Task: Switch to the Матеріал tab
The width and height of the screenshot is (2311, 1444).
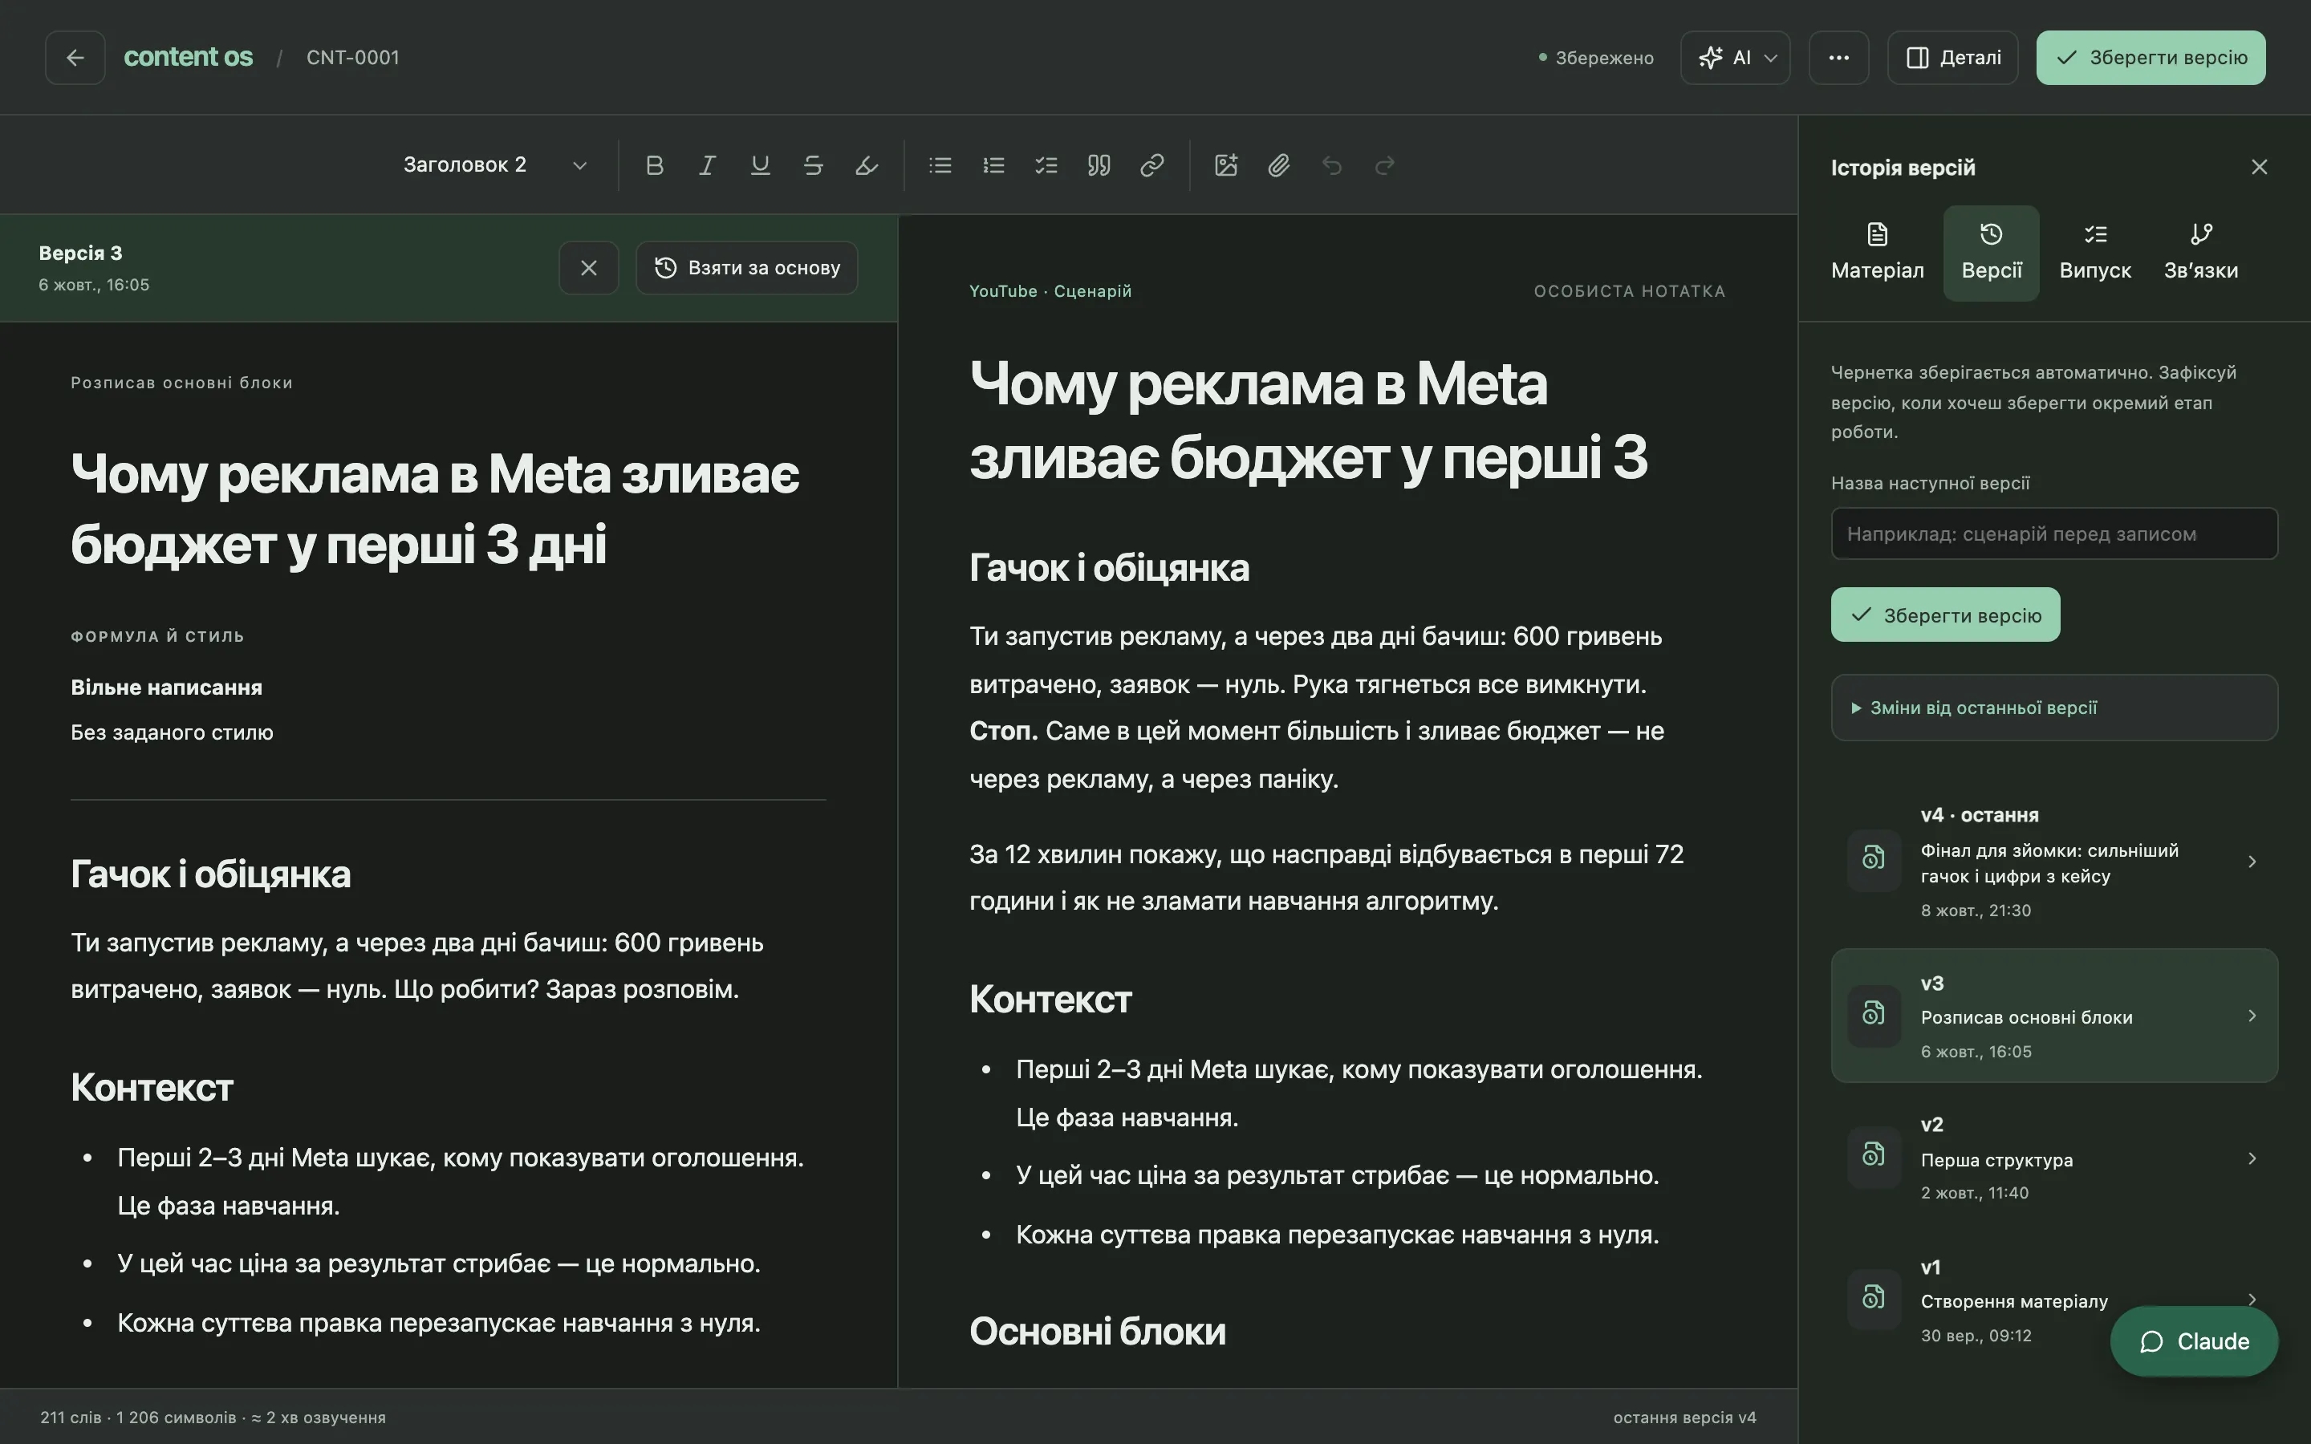Action: [1877, 253]
